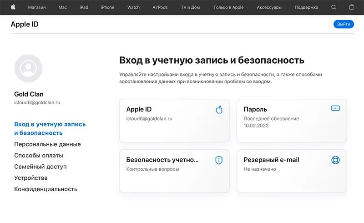Open Mac in the top navigation

point(63,7)
